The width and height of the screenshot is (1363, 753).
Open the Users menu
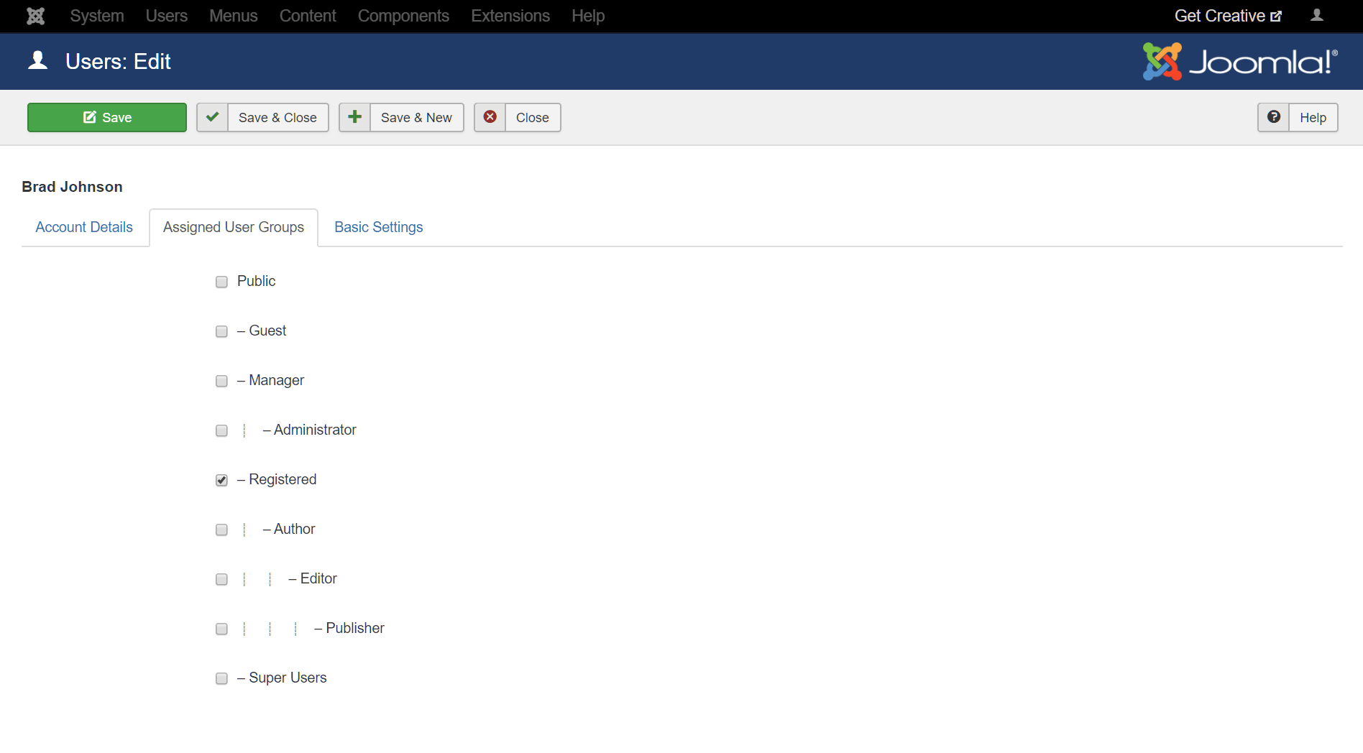coord(167,16)
